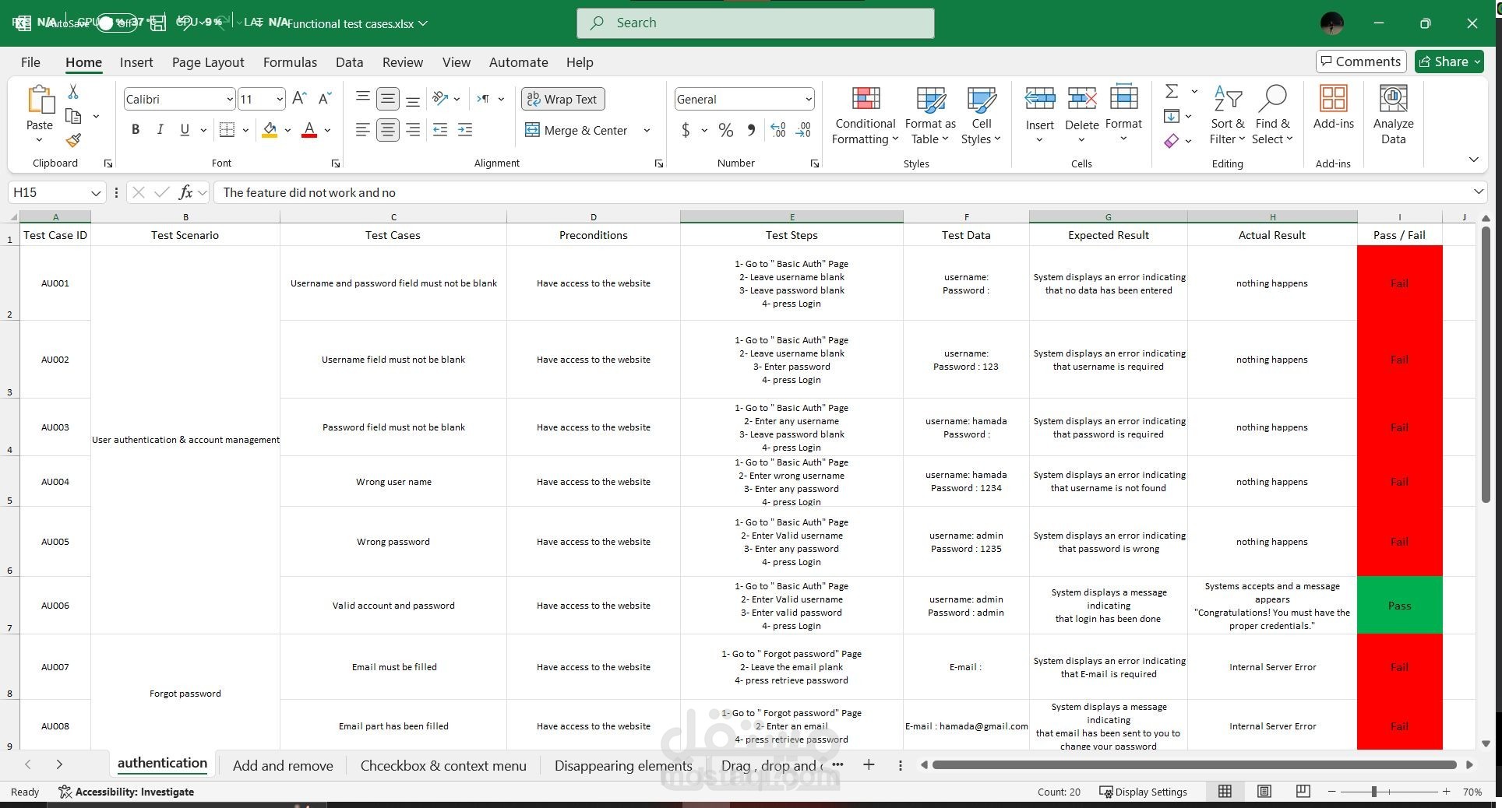1502x808 pixels.
Task: Adjust the zoom slider
Action: coord(1374,792)
